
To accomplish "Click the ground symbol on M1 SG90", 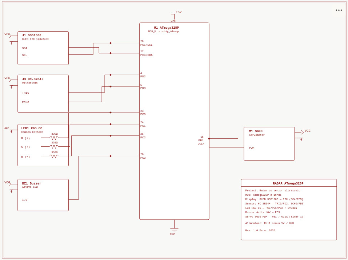I will (x=301, y=139).
